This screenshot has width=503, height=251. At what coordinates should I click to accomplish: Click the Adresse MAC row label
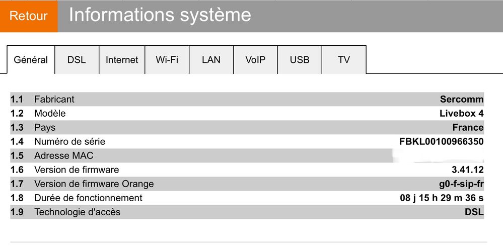(x=63, y=155)
